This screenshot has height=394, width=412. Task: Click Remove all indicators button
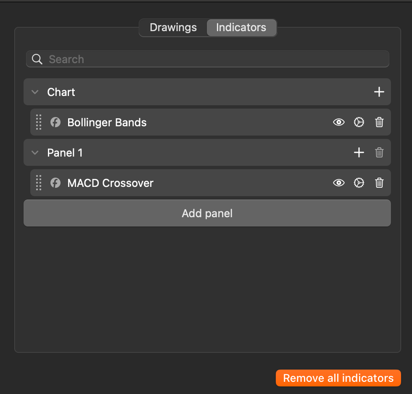click(x=338, y=378)
